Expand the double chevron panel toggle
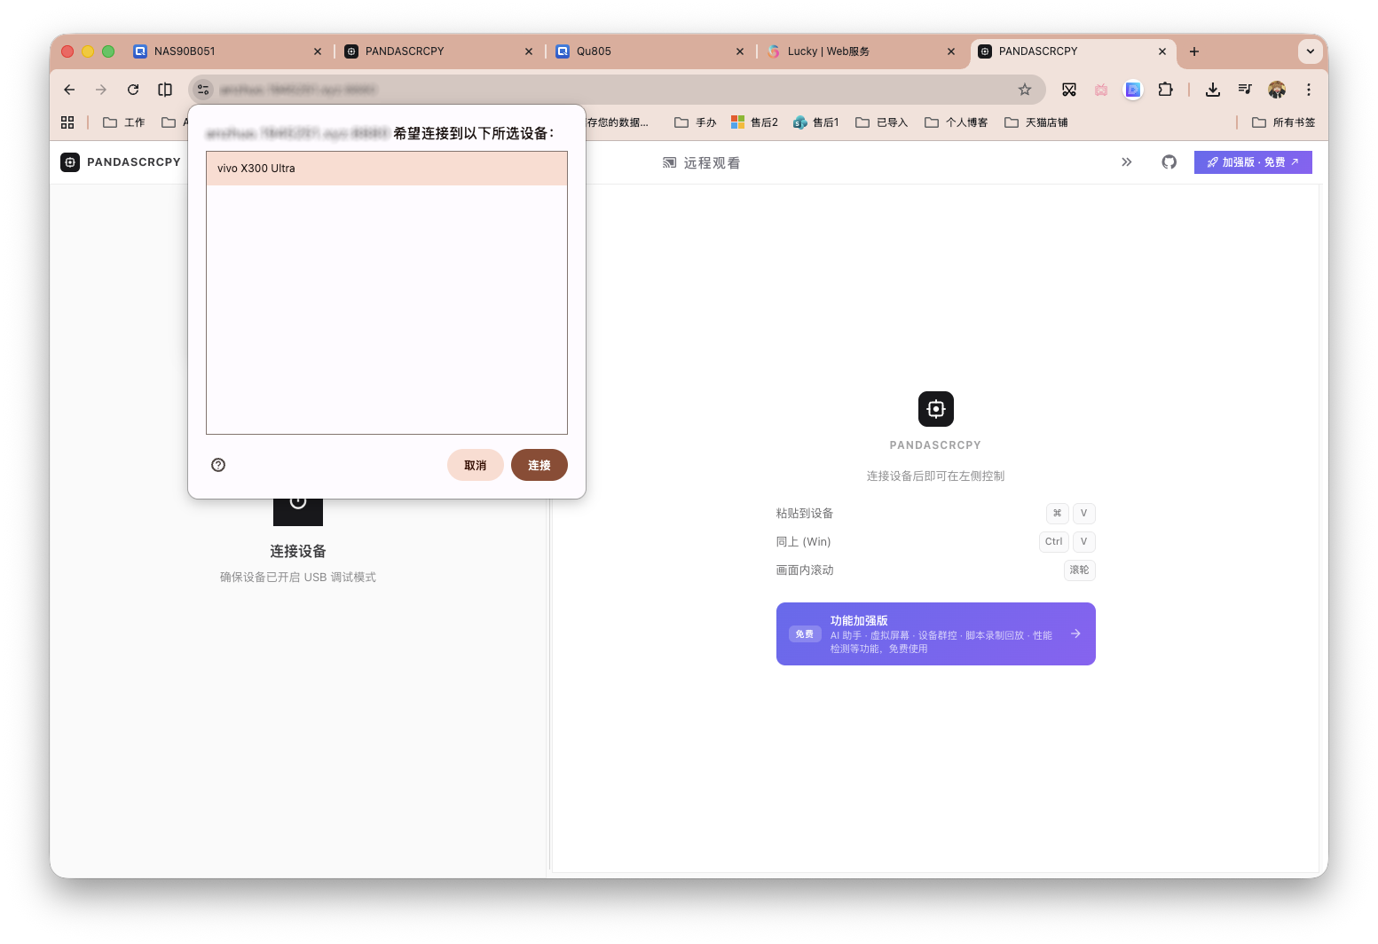Image resolution: width=1378 pixels, height=944 pixels. [1126, 162]
